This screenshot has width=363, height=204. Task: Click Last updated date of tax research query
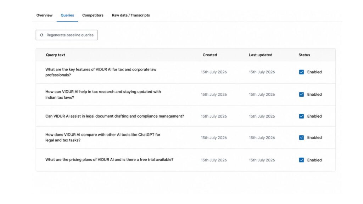click(x=262, y=94)
